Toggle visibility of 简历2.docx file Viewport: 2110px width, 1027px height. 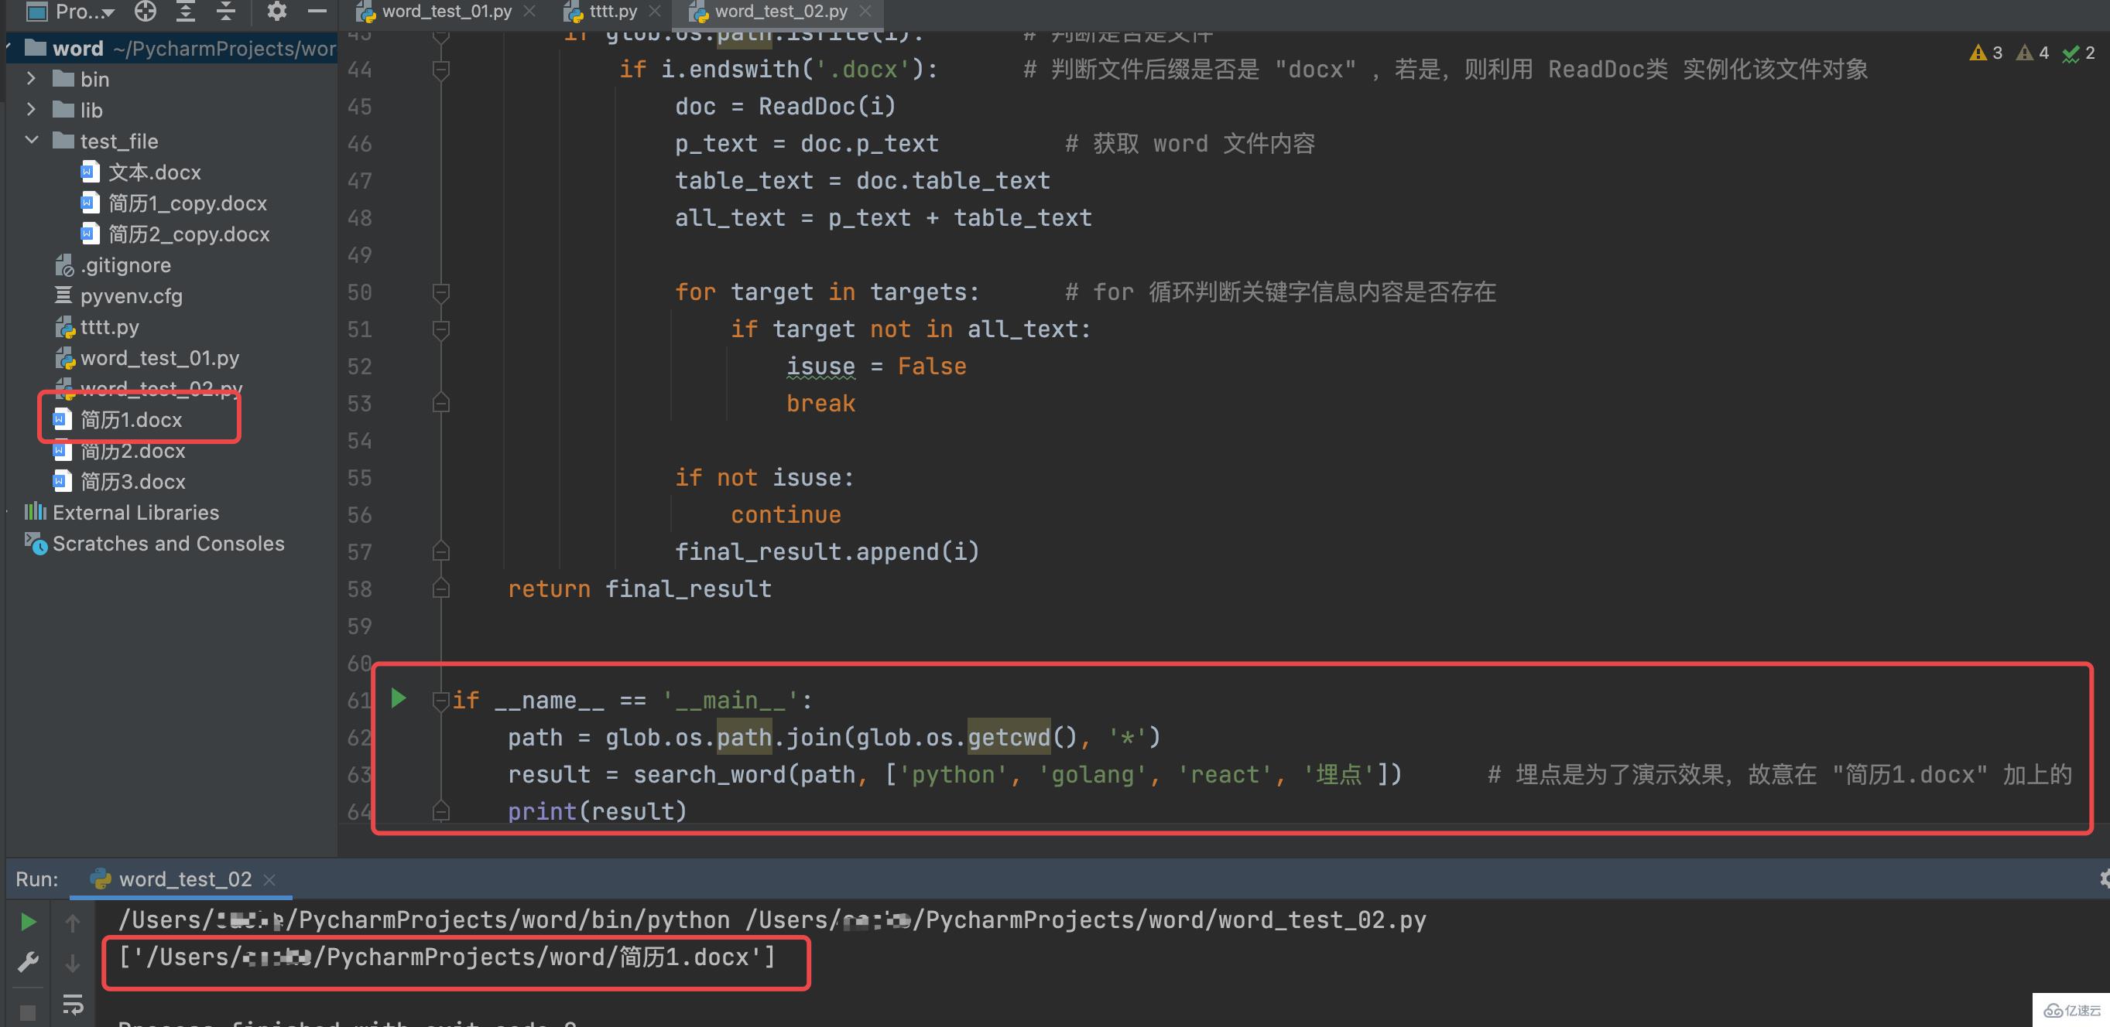pos(131,449)
